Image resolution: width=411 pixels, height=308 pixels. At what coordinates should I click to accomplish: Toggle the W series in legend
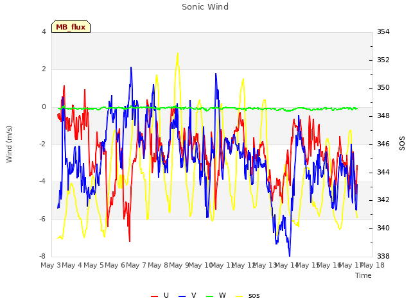click(216, 296)
